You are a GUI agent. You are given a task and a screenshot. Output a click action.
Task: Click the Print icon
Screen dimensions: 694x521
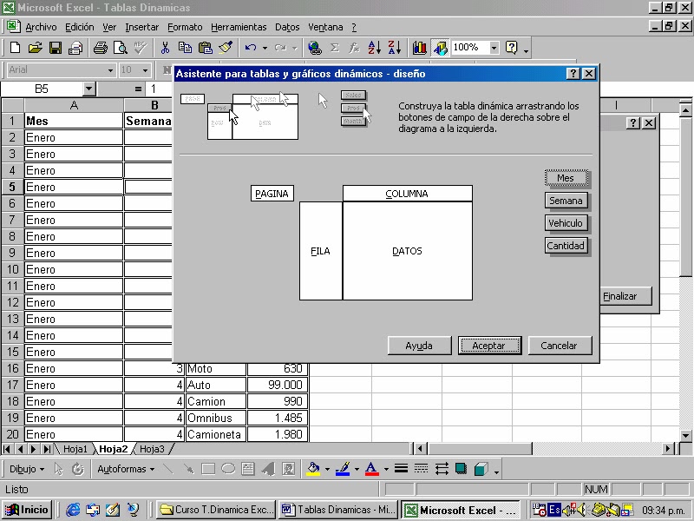point(101,48)
